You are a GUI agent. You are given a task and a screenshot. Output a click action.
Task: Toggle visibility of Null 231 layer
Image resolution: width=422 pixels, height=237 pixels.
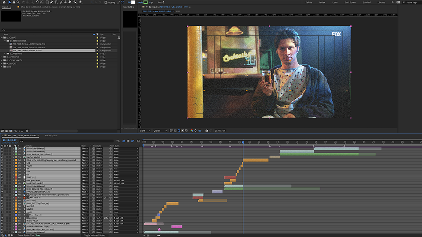2,177
